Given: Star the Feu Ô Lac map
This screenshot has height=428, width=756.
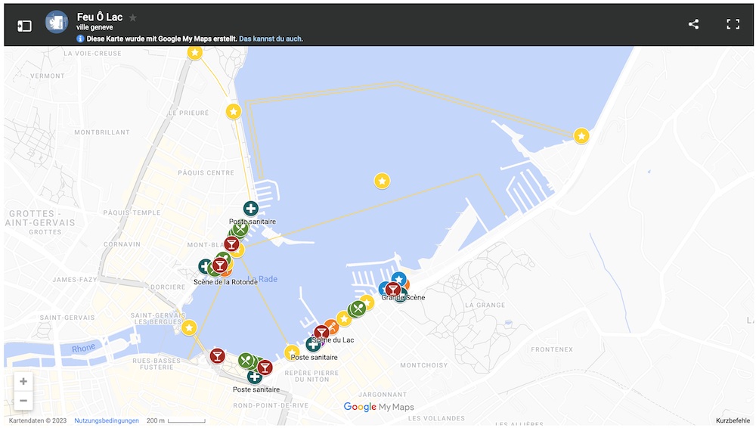Looking at the screenshot, I should [133, 17].
